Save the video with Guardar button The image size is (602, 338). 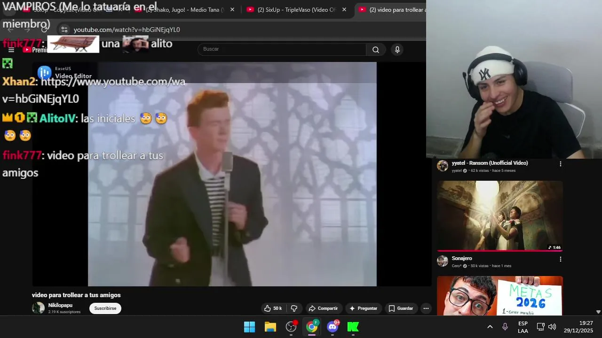(x=401, y=308)
